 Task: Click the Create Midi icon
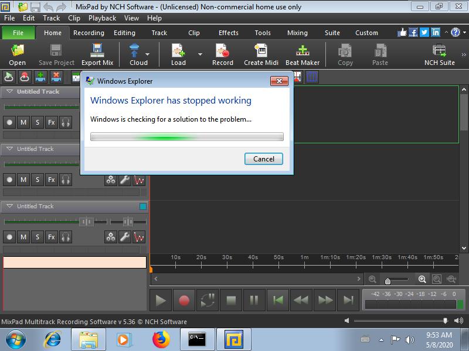point(261,54)
